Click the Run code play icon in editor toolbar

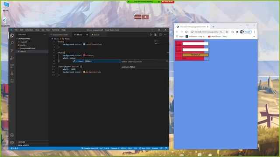coord(151,34)
